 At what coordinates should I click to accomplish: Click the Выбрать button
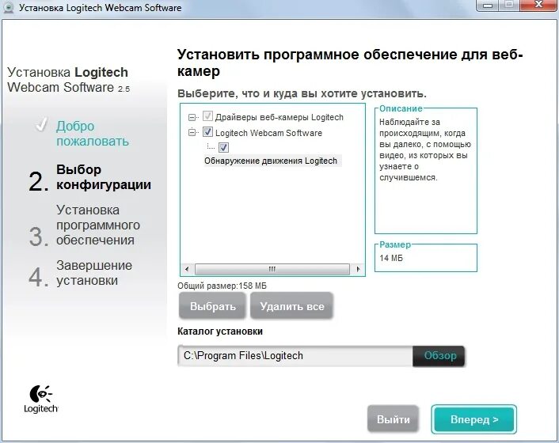[212, 306]
